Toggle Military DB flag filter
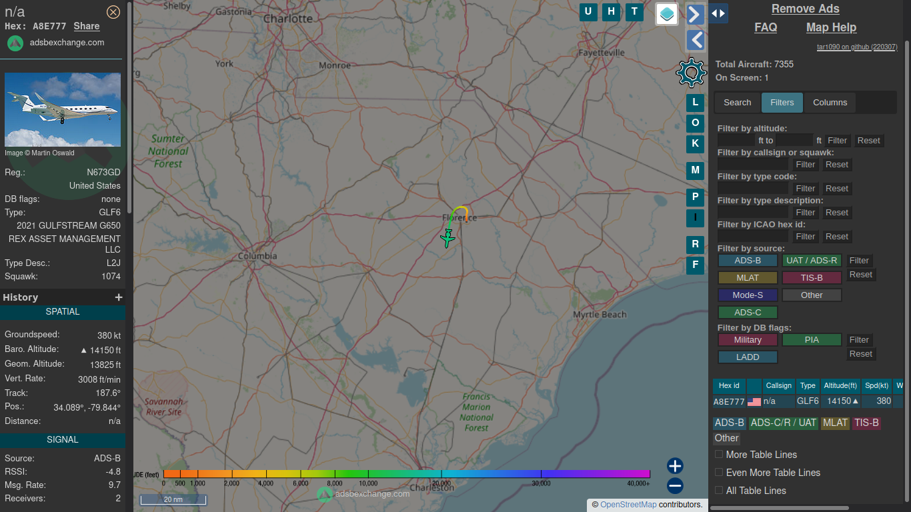911x512 pixels. click(x=748, y=340)
